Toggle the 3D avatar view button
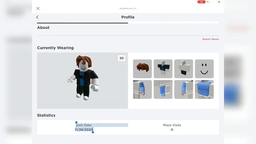256x144 pixels. point(122,58)
